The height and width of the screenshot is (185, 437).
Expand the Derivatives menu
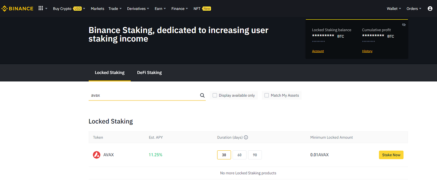click(x=138, y=9)
